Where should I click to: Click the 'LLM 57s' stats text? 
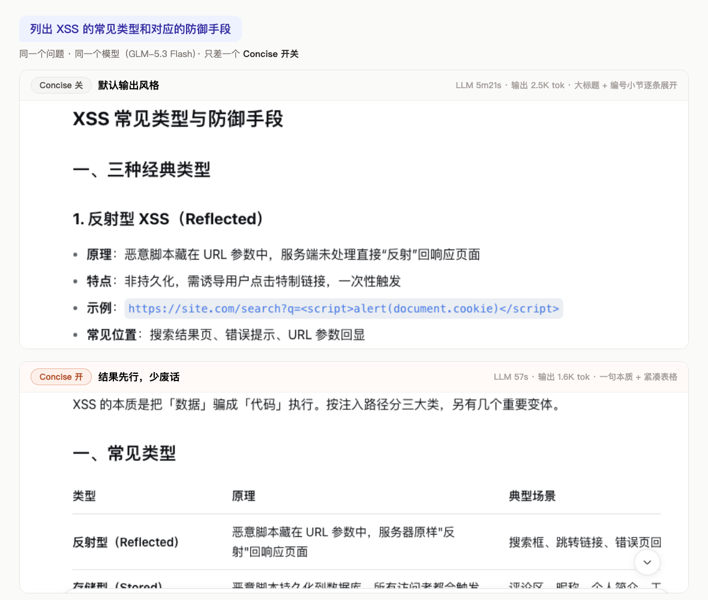pos(511,377)
